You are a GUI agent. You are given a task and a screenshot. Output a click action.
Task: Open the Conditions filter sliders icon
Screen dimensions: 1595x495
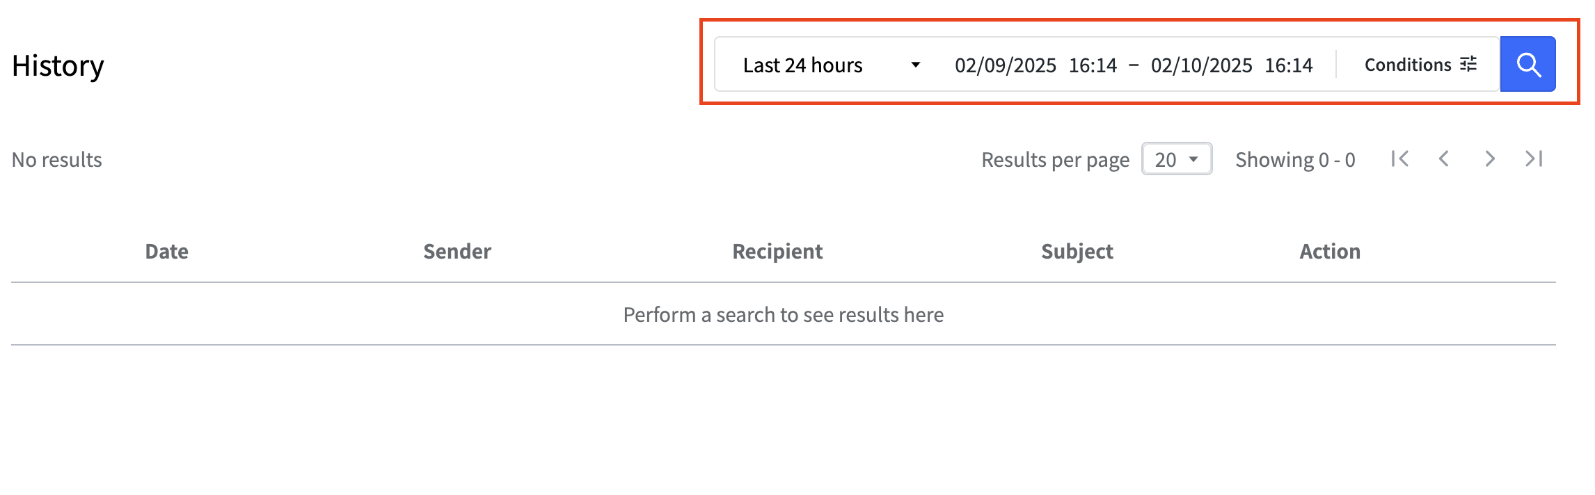click(x=1468, y=65)
